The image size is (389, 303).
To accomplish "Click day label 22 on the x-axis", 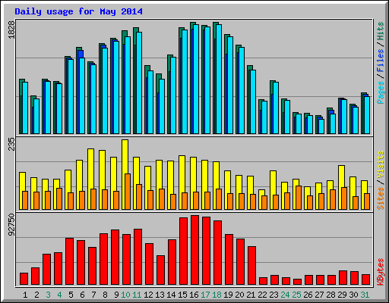I will [262, 295].
